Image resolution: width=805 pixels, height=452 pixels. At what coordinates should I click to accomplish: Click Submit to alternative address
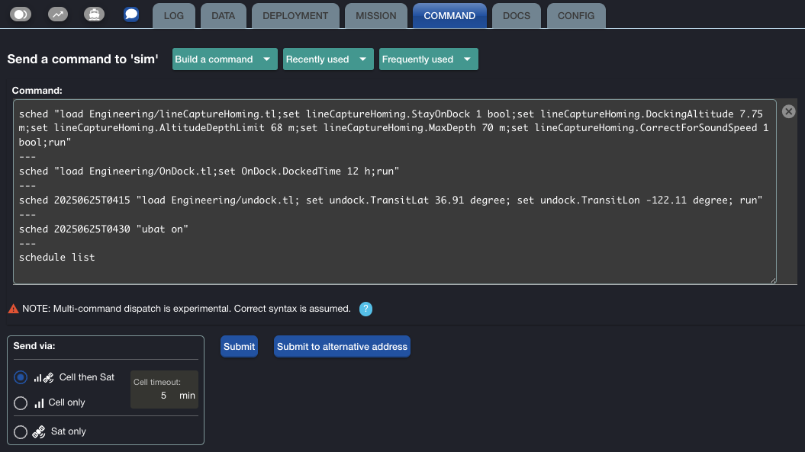(342, 346)
